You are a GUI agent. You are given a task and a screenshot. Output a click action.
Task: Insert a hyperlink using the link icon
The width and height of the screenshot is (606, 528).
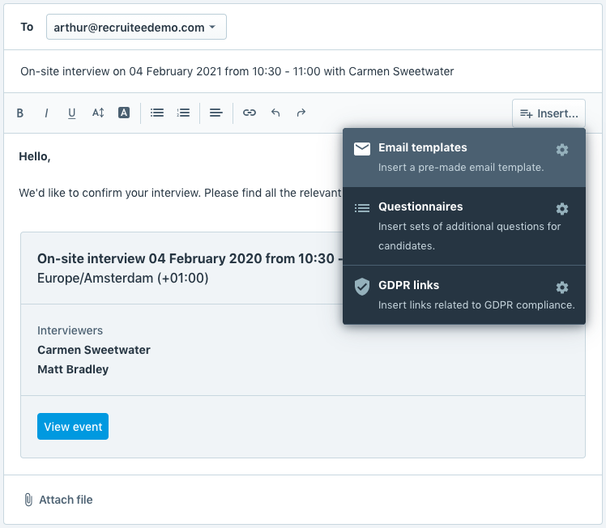click(x=250, y=113)
